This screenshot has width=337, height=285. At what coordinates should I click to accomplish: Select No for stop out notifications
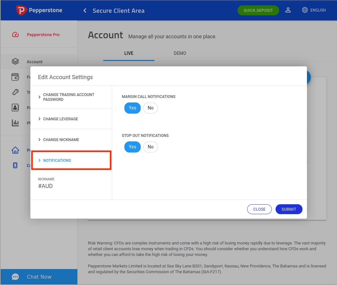[151, 147]
